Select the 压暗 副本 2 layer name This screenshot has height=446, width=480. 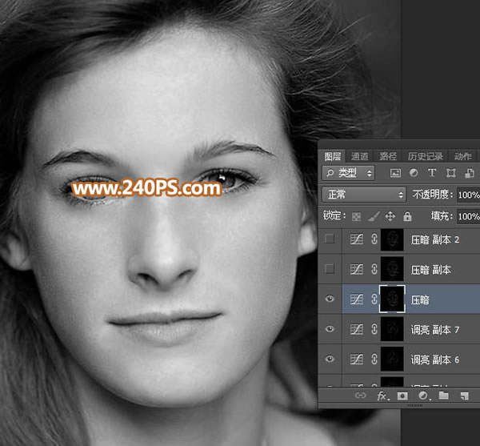point(435,239)
